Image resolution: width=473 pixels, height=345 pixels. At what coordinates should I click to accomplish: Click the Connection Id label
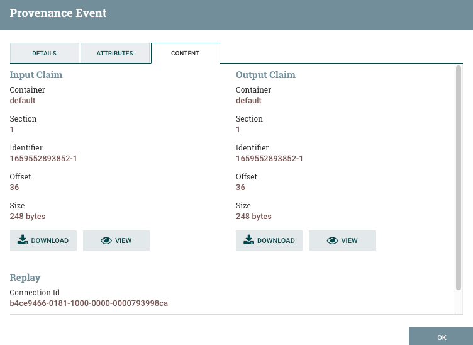(35, 293)
